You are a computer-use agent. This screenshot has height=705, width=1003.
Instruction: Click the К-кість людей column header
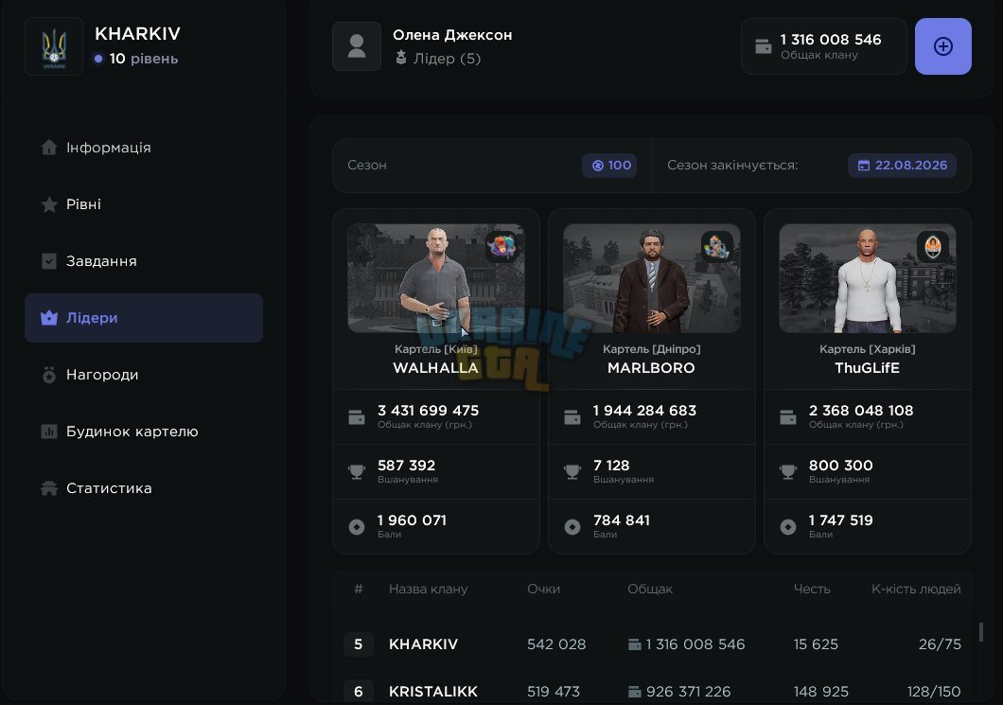pyautogui.click(x=916, y=589)
